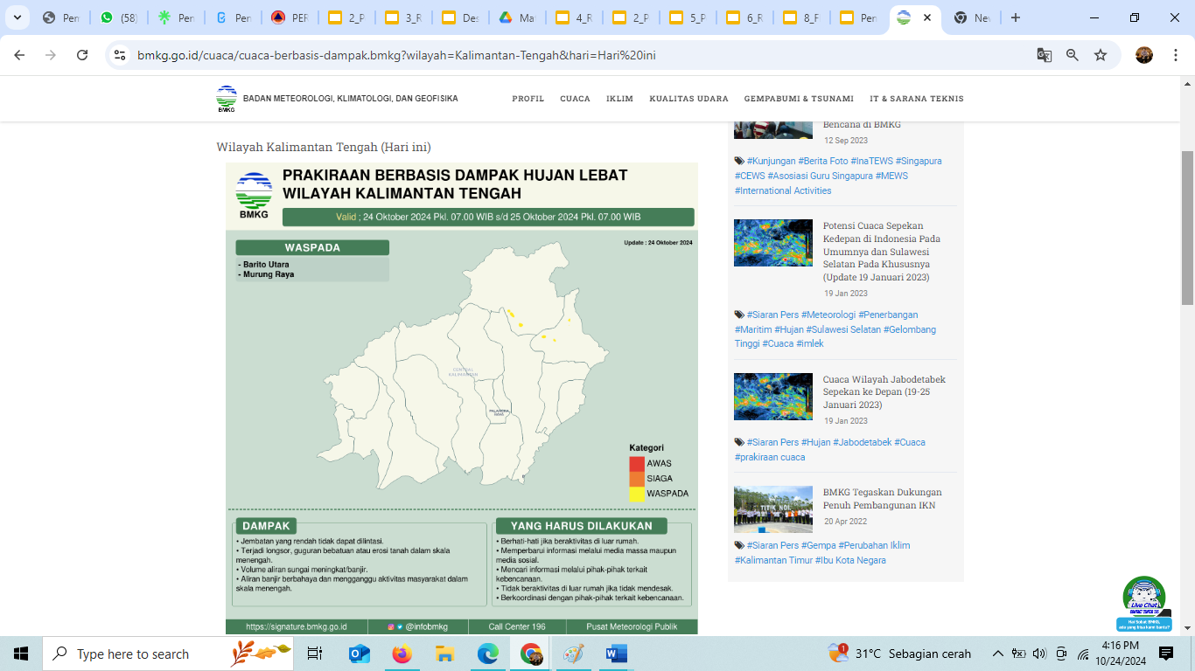Viewport: 1195px width, 671px height.
Task: Click the battery tray icon
Action: tap(1018, 654)
